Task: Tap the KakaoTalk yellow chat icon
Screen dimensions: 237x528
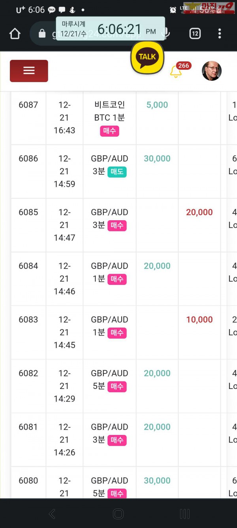Action: [x=147, y=57]
